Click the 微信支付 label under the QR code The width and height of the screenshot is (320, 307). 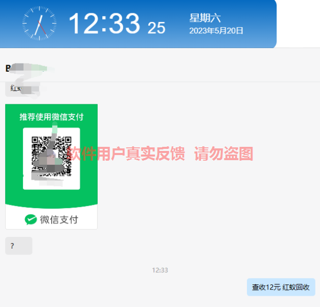click(59, 220)
